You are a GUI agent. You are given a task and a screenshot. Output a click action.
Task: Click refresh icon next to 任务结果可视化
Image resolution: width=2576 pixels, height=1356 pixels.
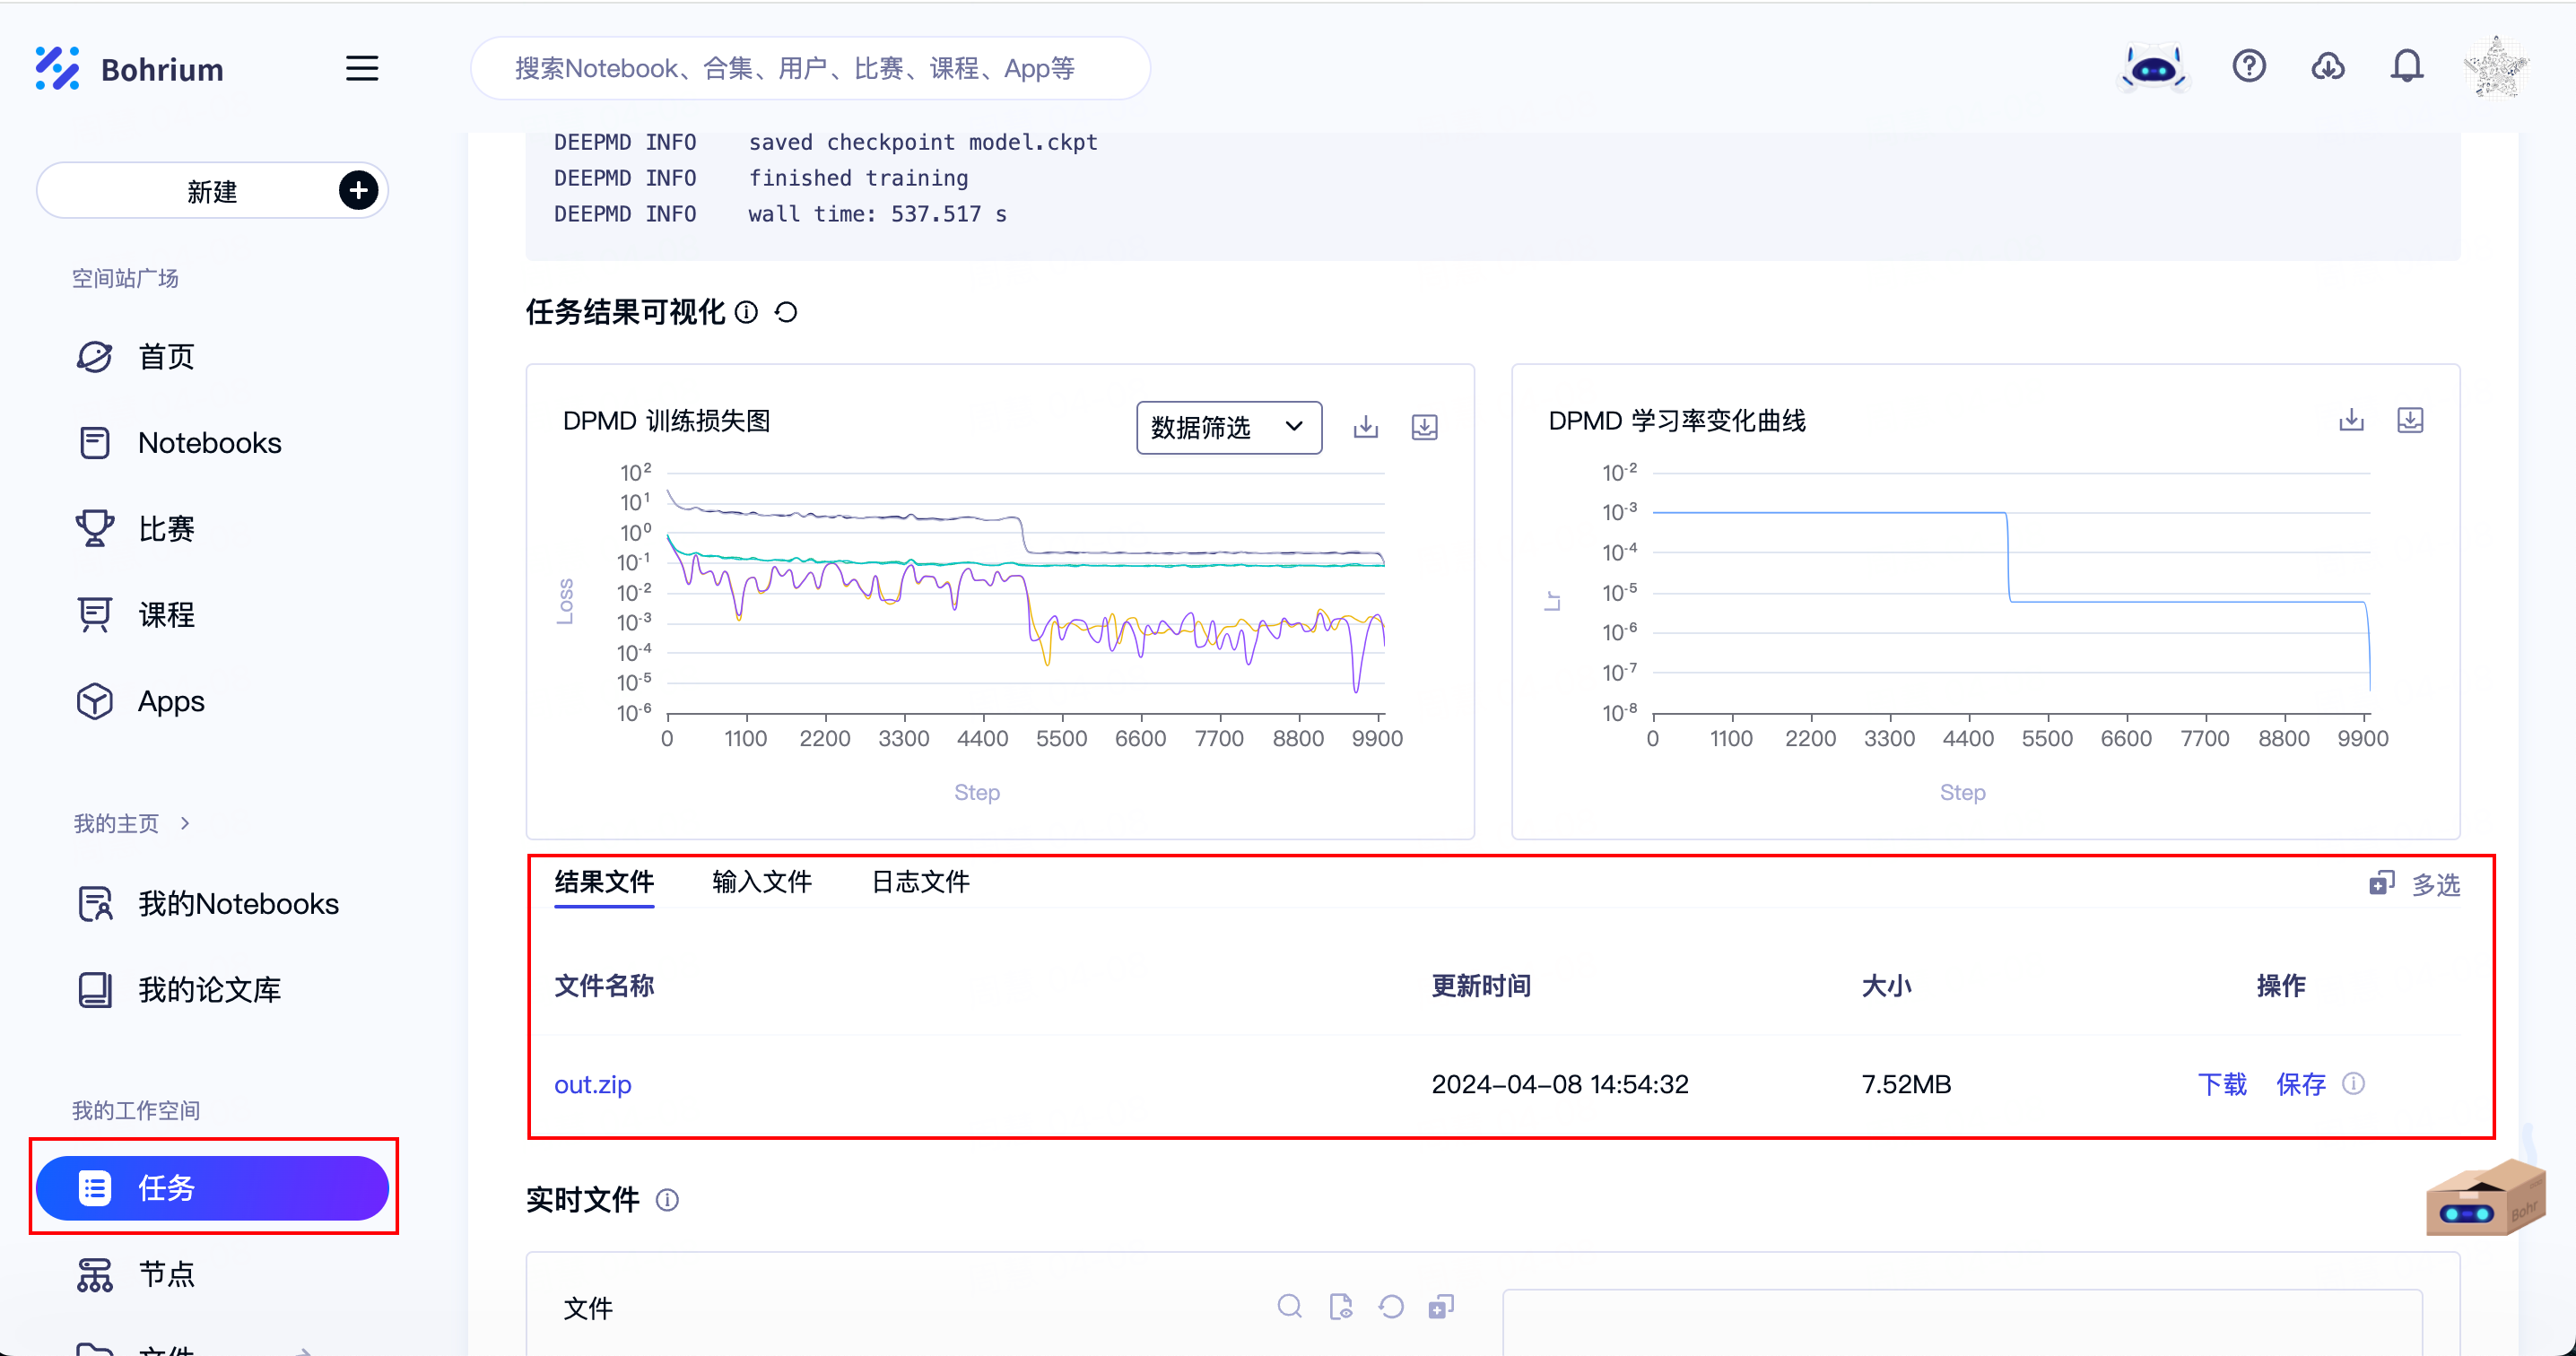786,314
